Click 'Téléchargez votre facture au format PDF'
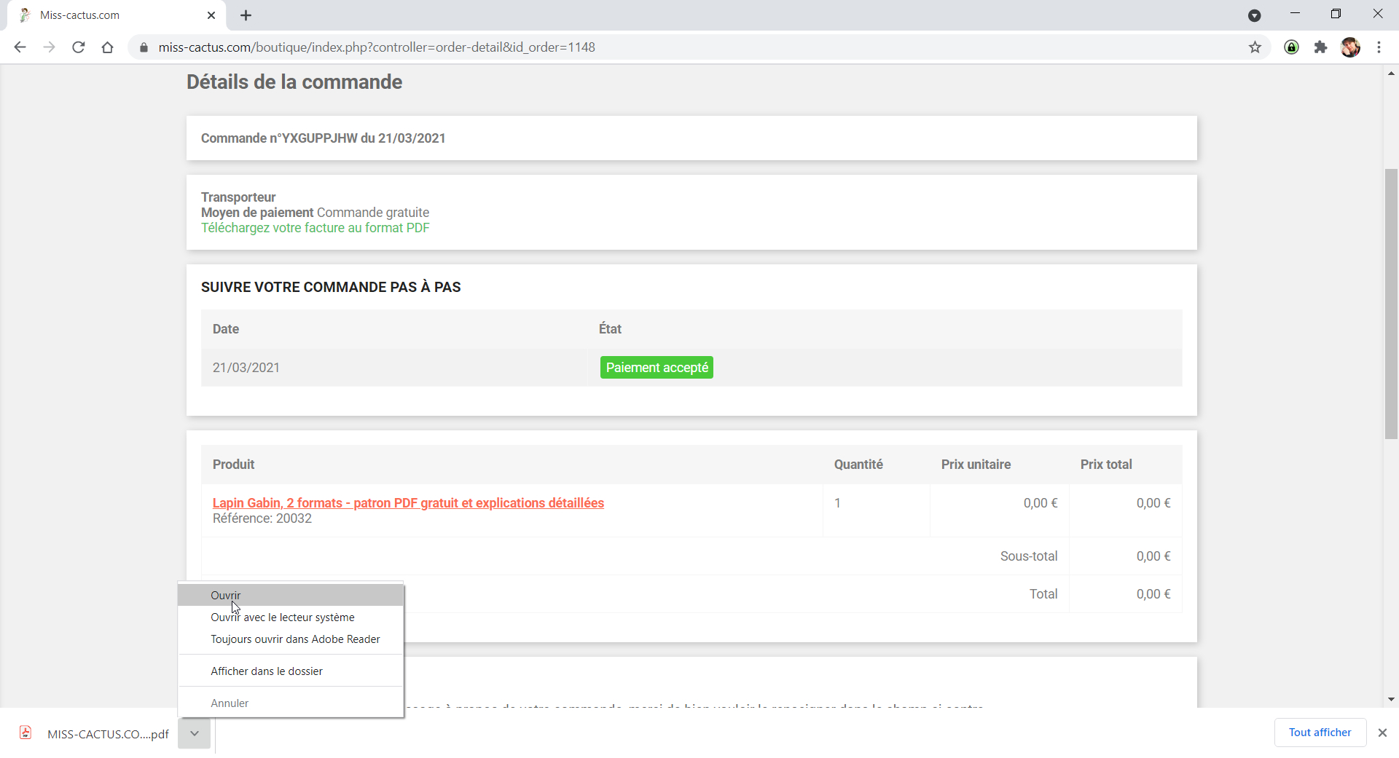Screen dimensions: 1399x758 [315, 228]
